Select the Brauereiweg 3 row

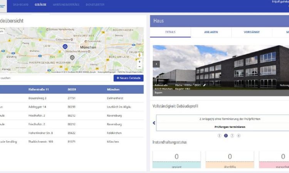coord(72,98)
